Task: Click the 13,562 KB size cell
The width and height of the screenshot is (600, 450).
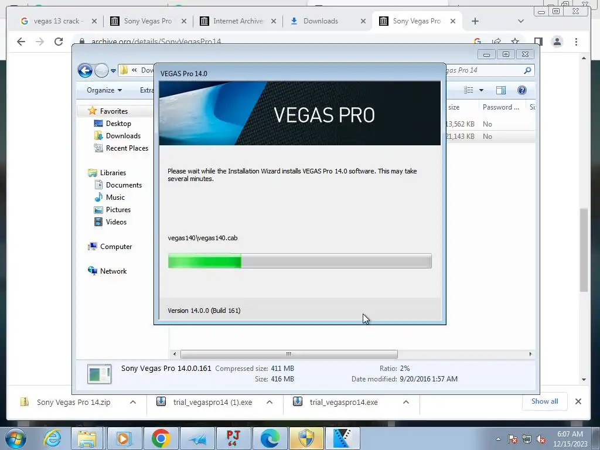Action: click(460, 124)
